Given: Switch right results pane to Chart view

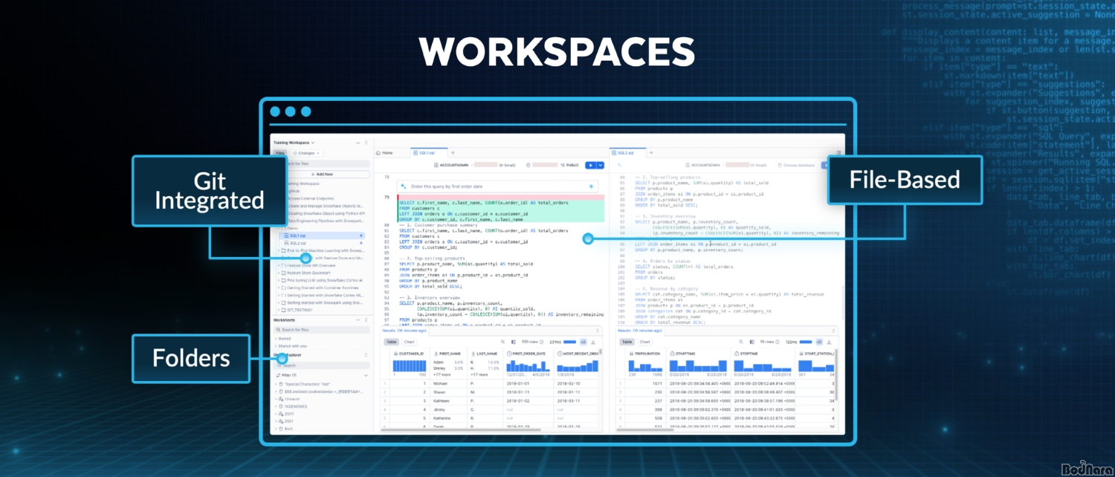Looking at the screenshot, I should pos(645,342).
